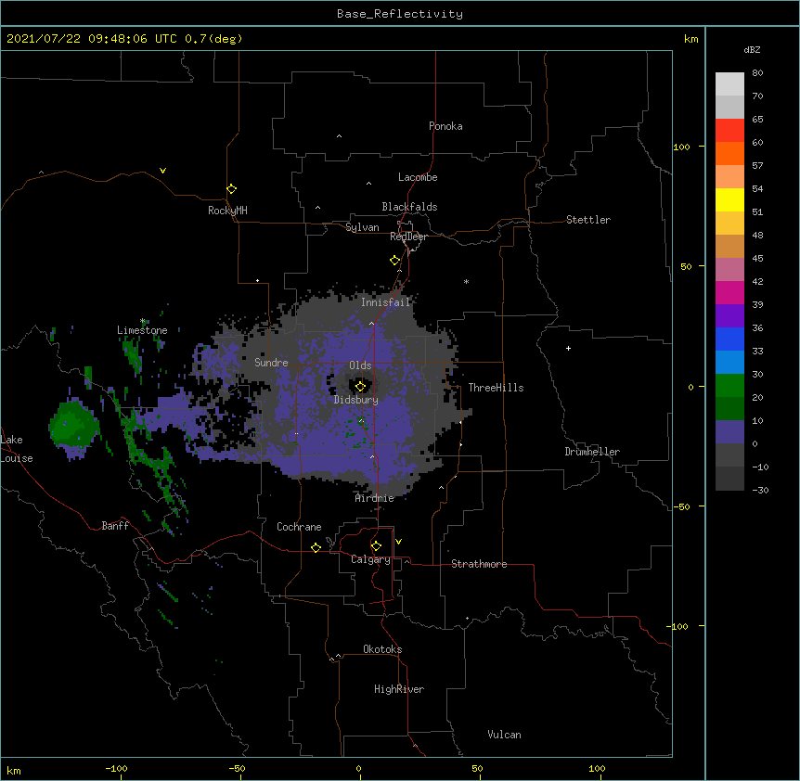Click the white asterisk marker above Limestone
The image size is (800, 781).
tap(143, 321)
